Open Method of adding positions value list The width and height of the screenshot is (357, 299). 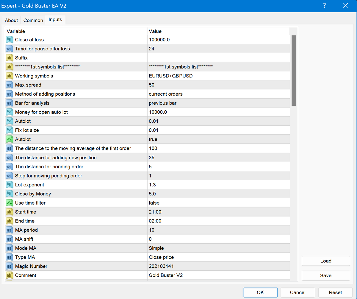[218, 94]
